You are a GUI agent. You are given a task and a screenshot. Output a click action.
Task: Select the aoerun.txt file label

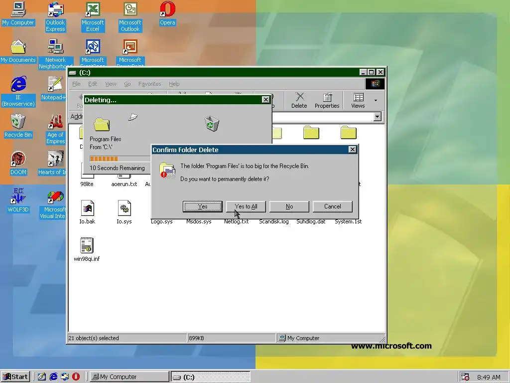[124, 184]
